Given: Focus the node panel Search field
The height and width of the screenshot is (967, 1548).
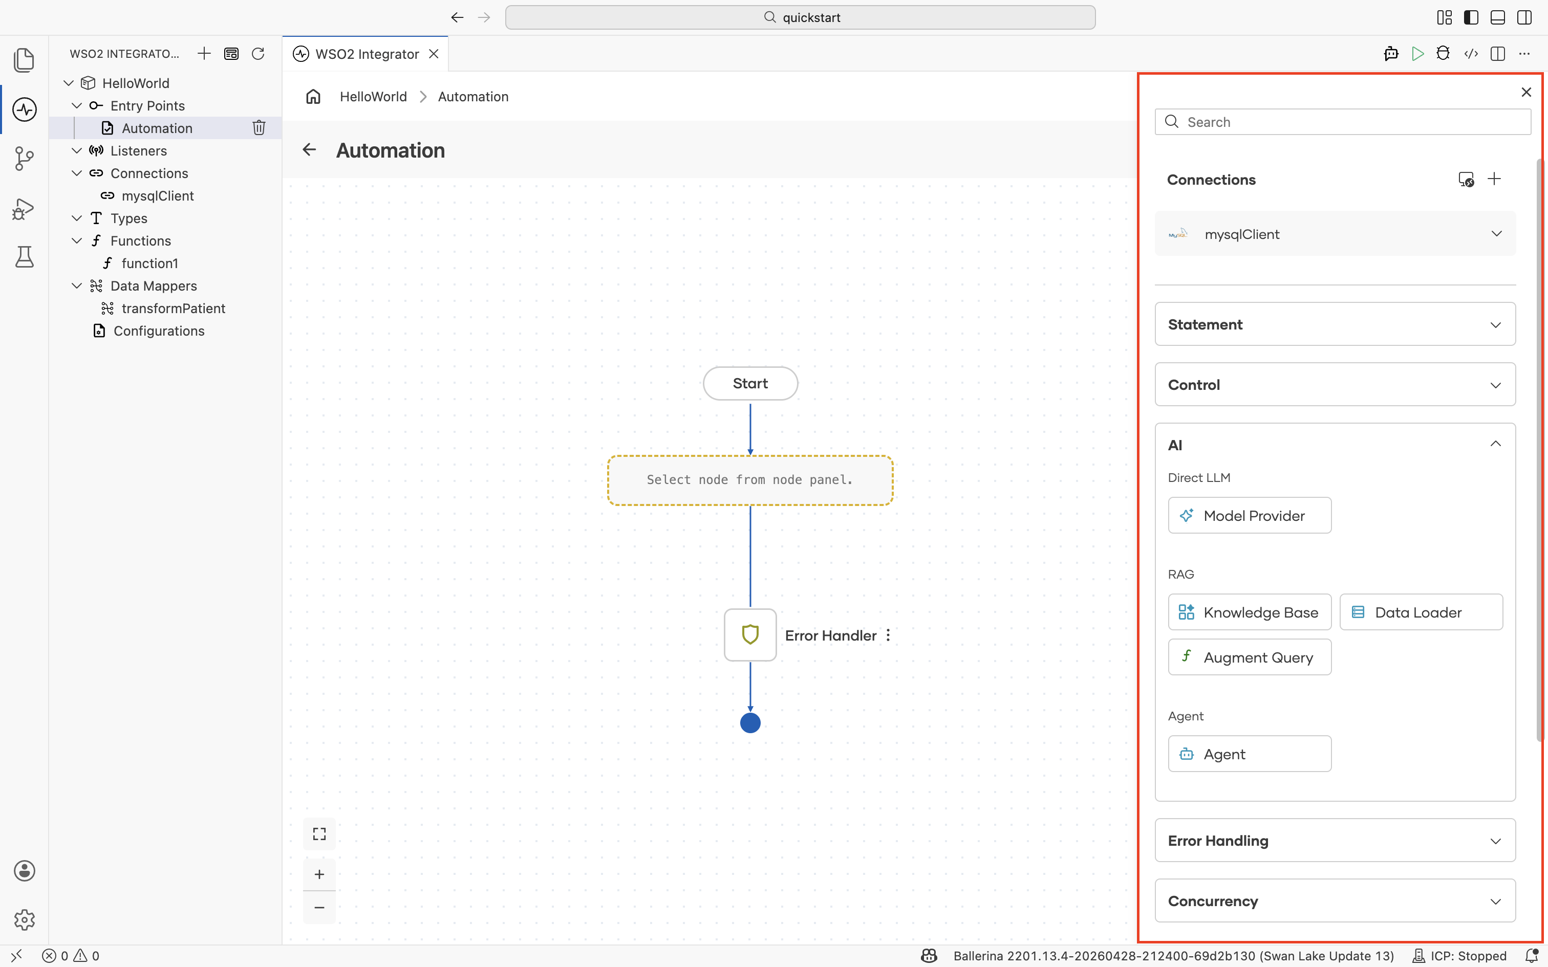Looking at the screenshot, I should point(1343,122).
